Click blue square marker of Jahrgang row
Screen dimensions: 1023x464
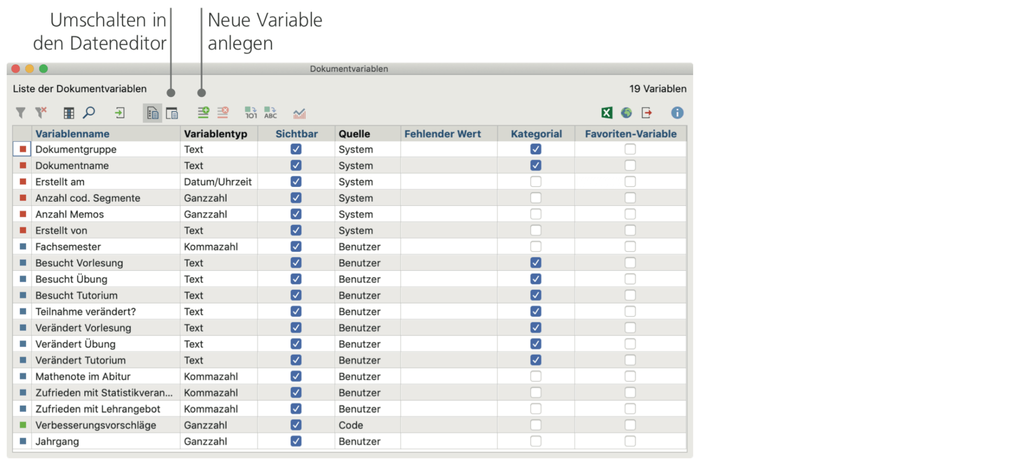coord(23,441)
